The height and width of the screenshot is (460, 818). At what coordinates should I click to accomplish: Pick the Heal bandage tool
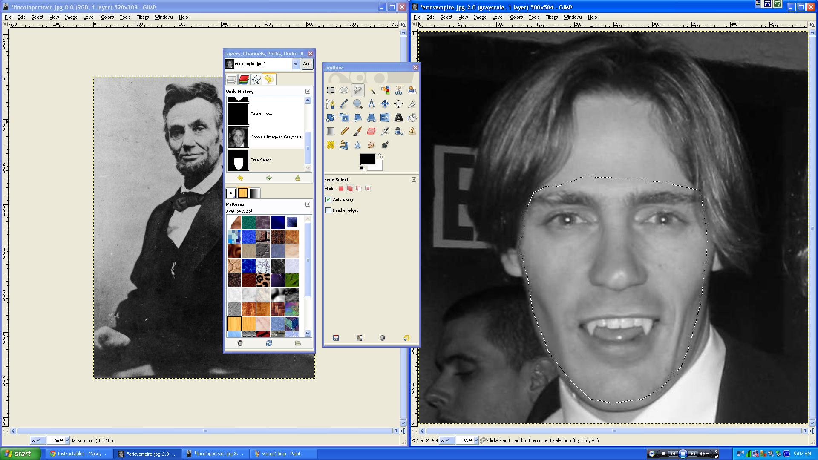331,145
